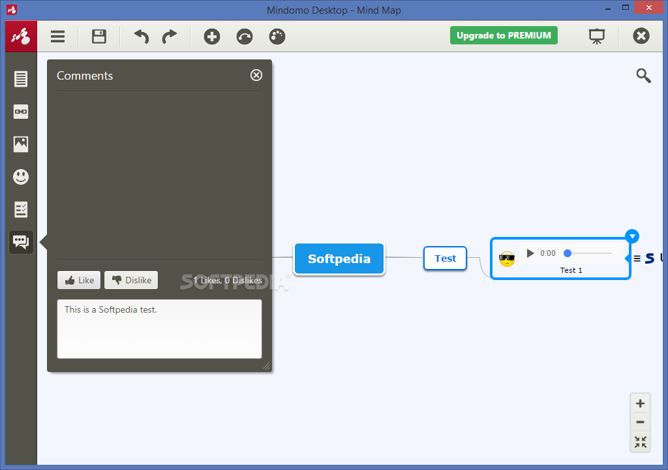Open the hyperlink panel in sidebar

tap(21, 112)
